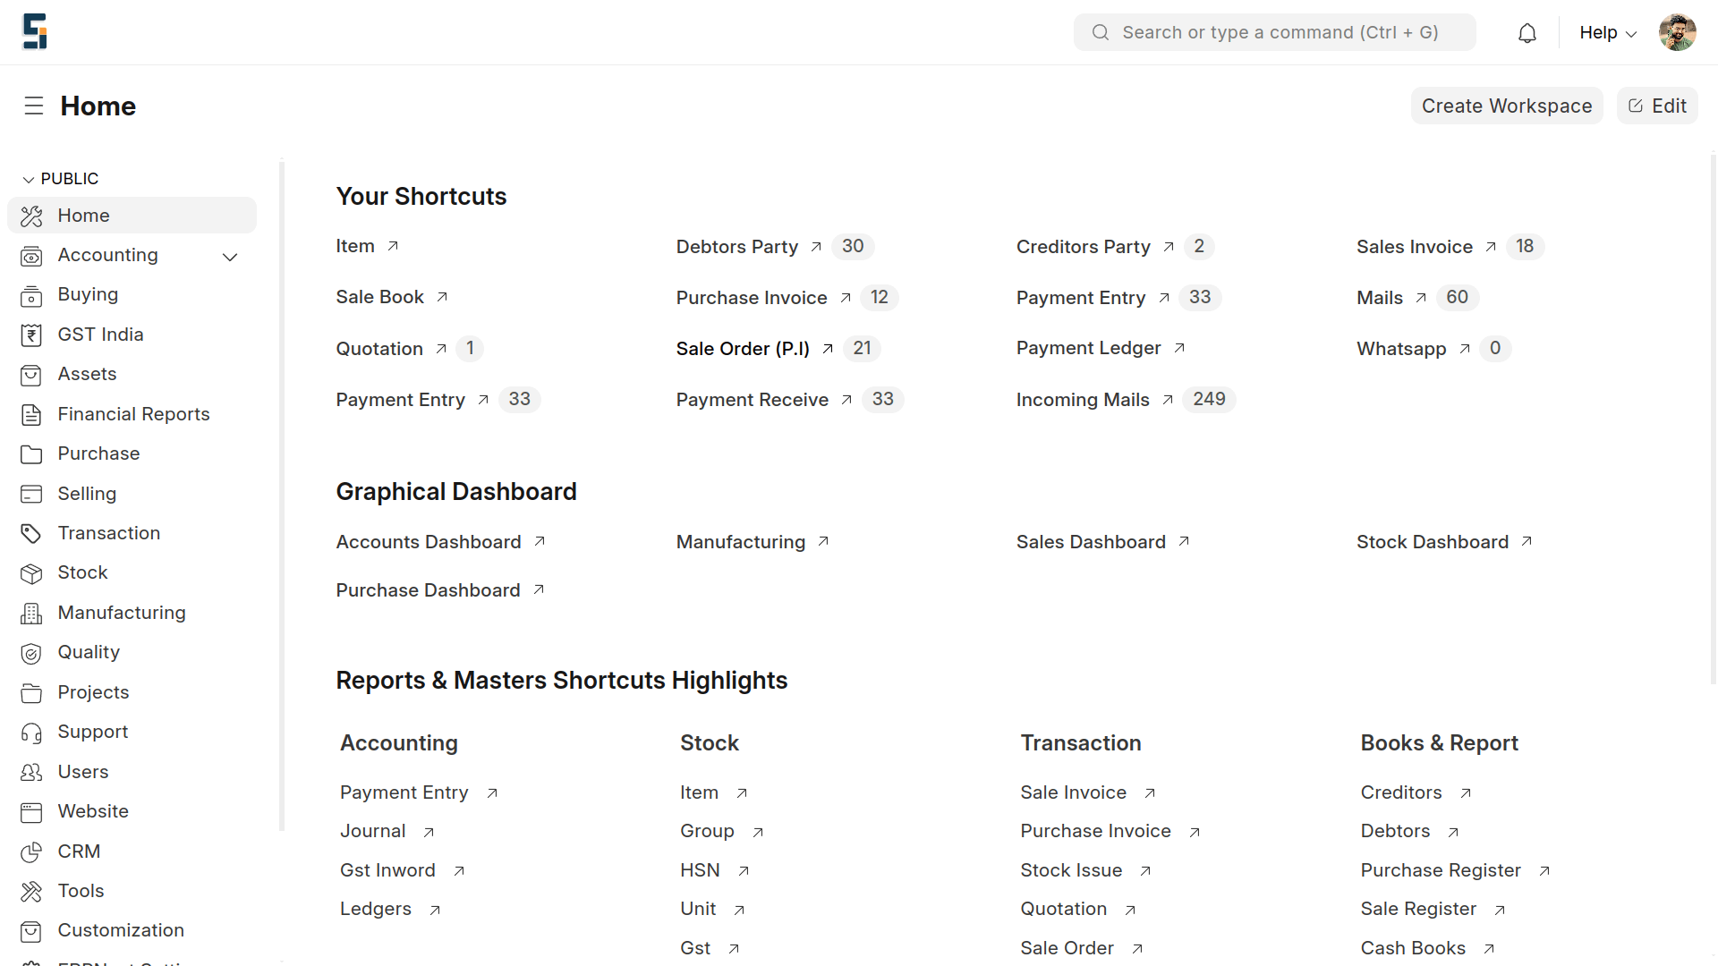Viewport: 1718px width, 966px height.
Task: Click the Create Workspace button
Action: (x=1507, y=106)
